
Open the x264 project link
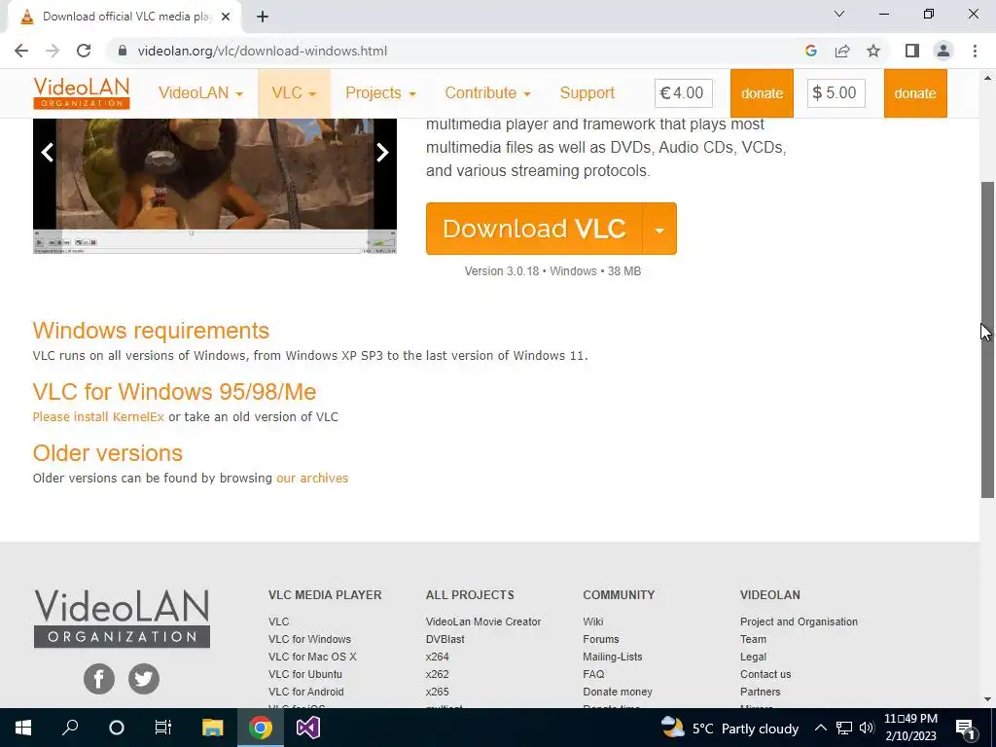pos(437,657)
